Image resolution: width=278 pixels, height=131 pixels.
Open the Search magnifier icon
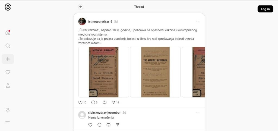pos(8,46)
